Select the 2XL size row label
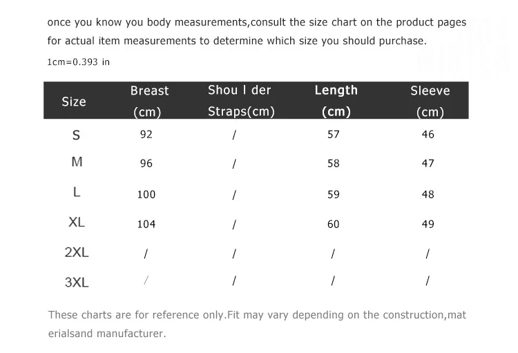518x353 pixels. point(76,252)
